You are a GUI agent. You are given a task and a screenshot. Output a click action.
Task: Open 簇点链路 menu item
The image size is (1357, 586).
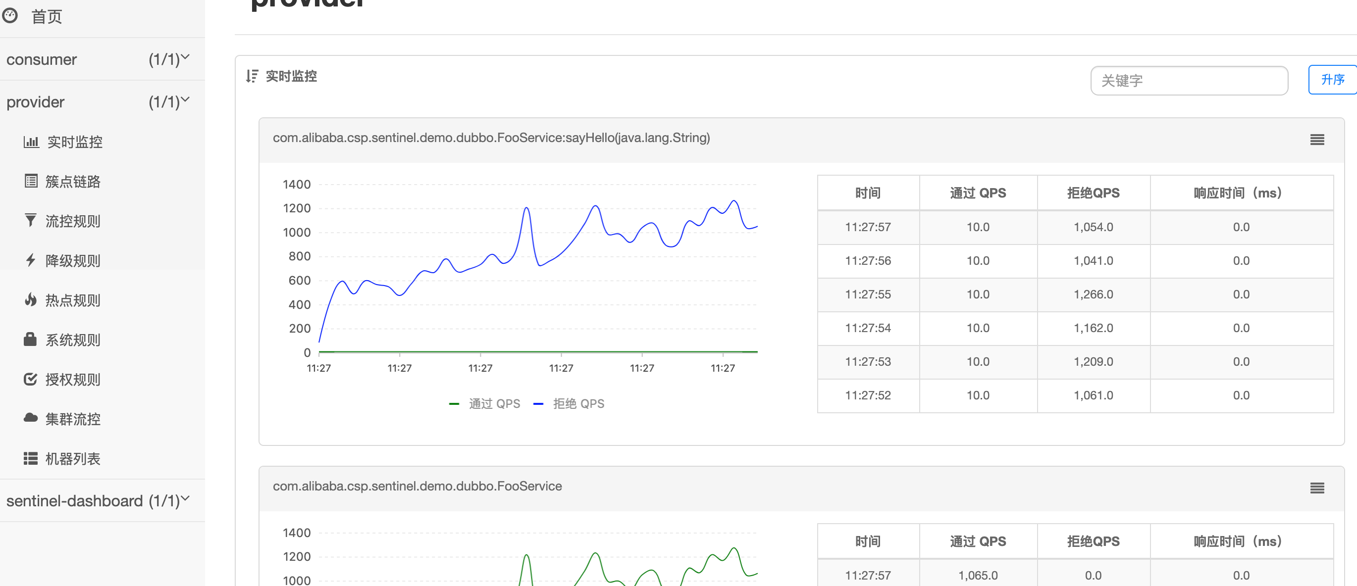73,182
